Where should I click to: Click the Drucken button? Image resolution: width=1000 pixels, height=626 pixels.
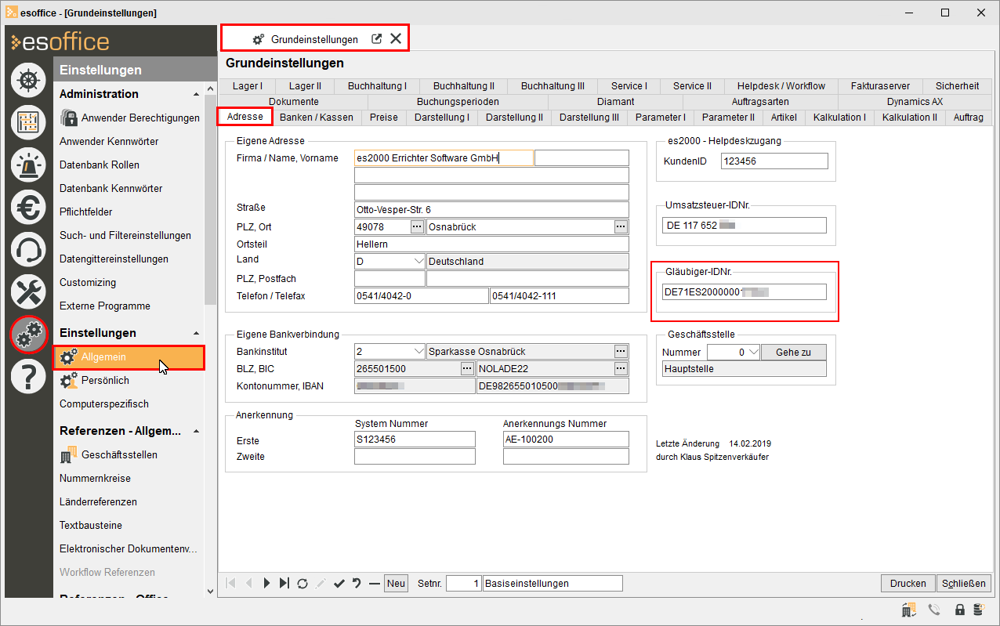(908, 583)
